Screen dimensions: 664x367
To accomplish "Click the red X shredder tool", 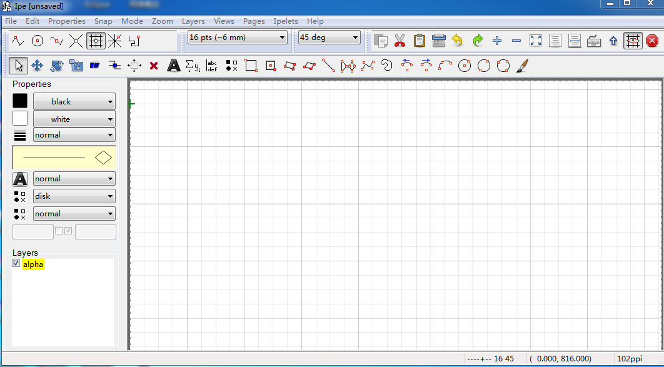I will point(154,65).
